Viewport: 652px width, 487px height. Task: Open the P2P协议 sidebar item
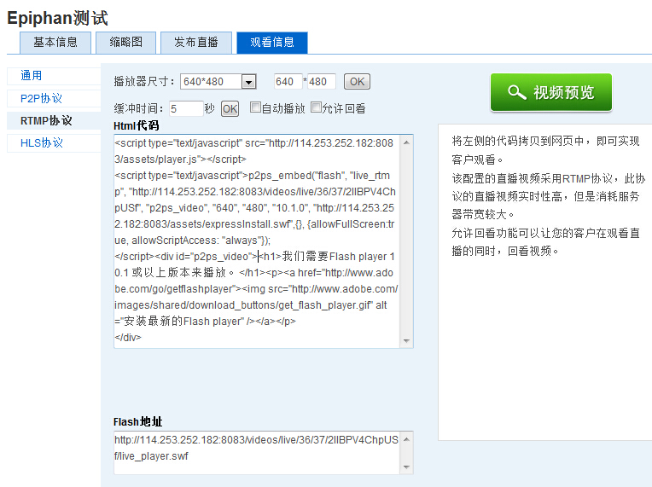pyautogui.click(x=41, y=99)
